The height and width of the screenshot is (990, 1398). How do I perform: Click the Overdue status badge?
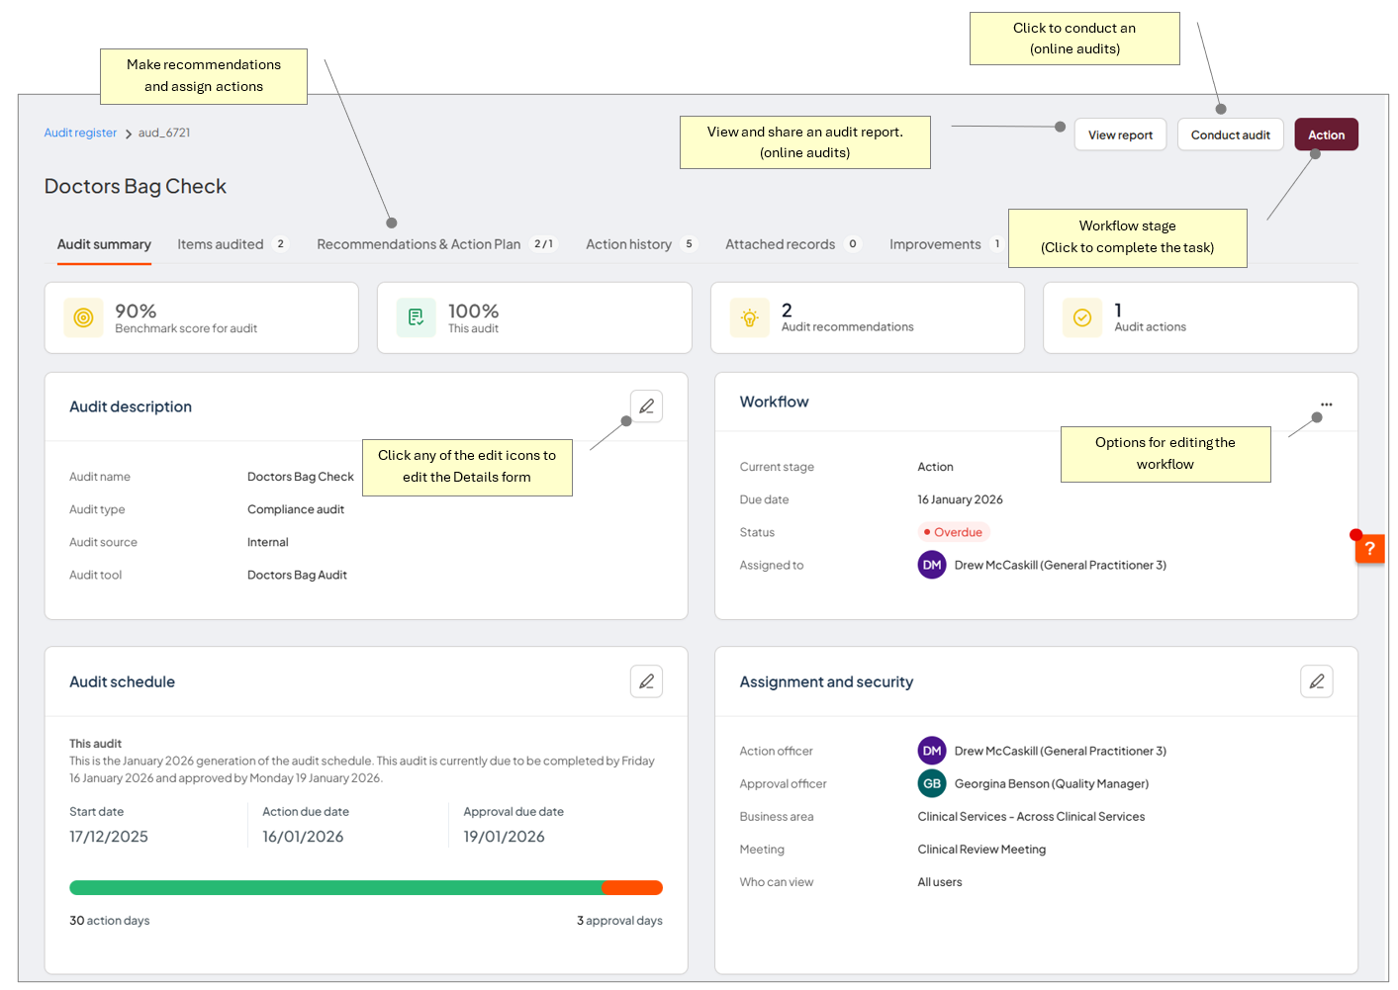pyautogui.click(x=953, y=532)
